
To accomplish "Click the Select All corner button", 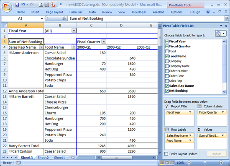I will (5, 25).
